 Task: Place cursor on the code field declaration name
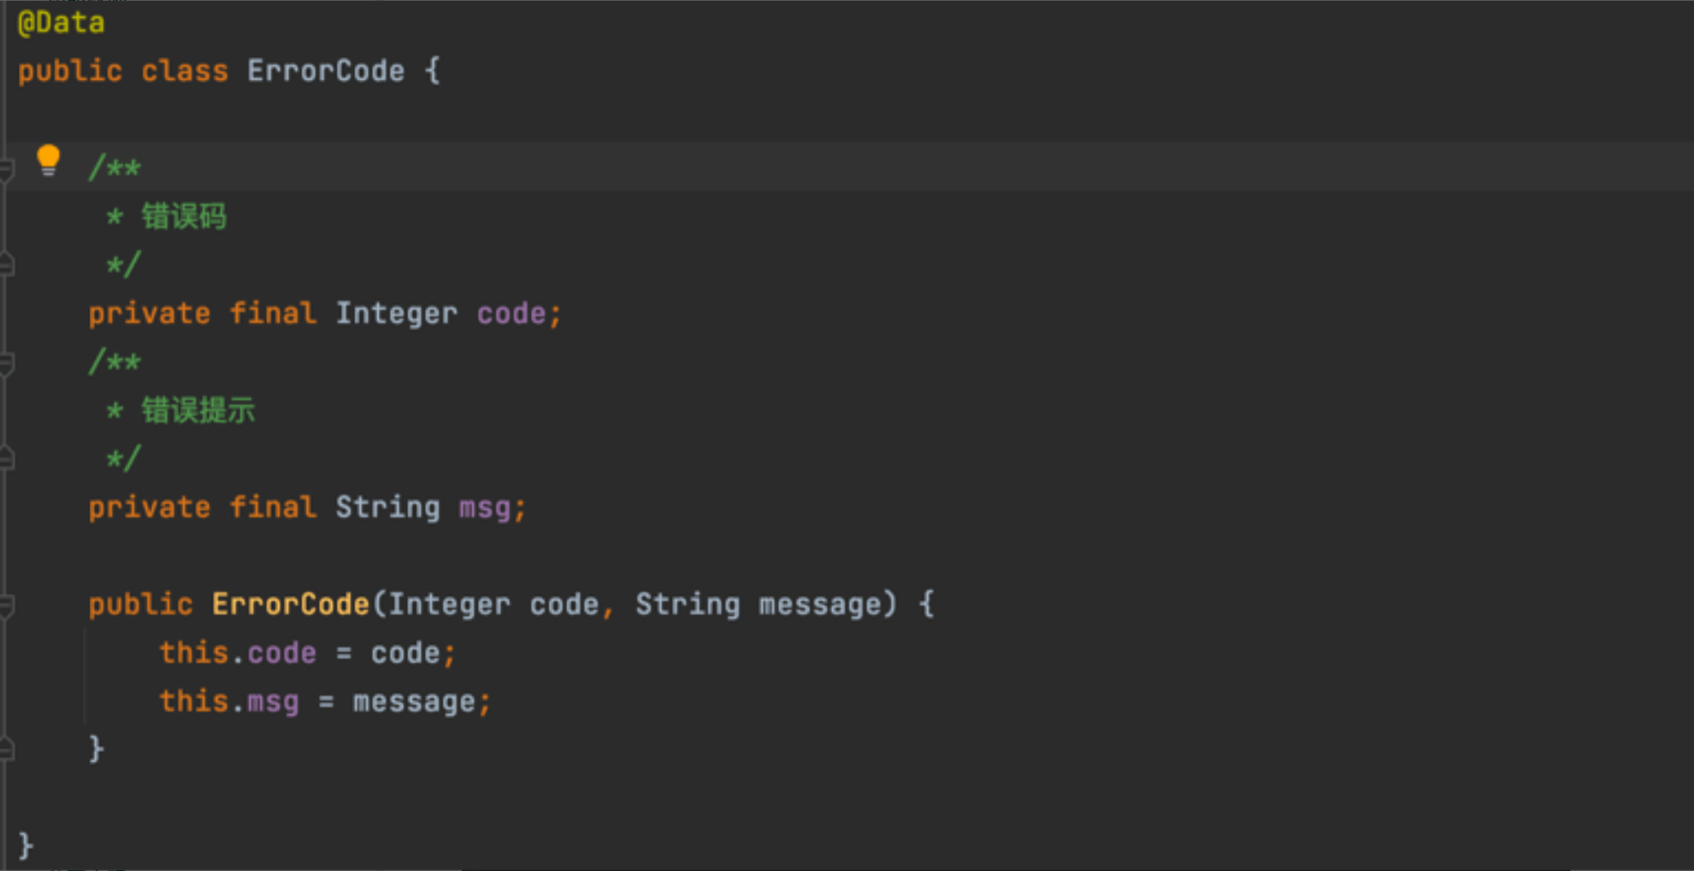coord(511,313)
